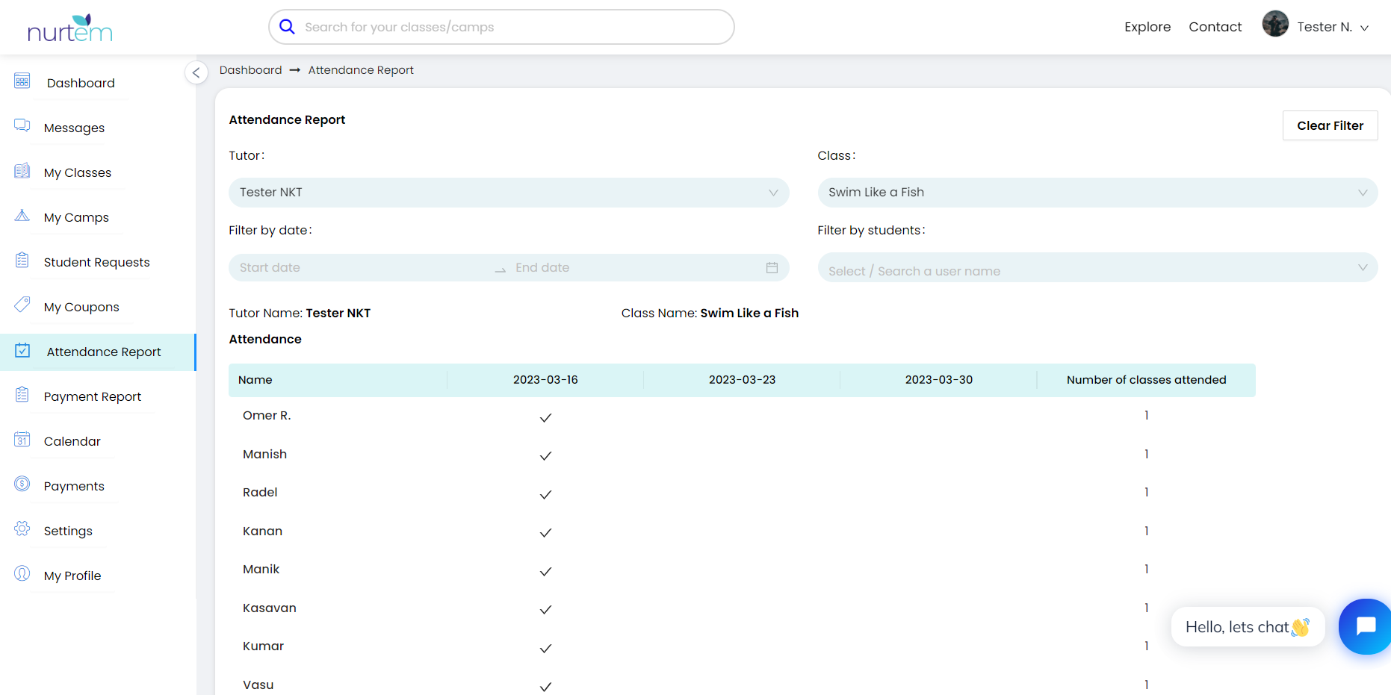Click the Dashboard sidebar icon

pyautogui.click(x=22, y=81)
